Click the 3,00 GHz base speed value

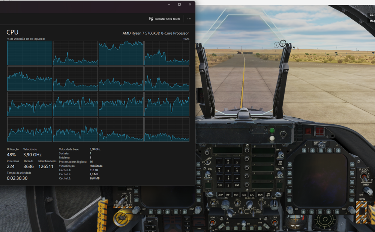95,149
